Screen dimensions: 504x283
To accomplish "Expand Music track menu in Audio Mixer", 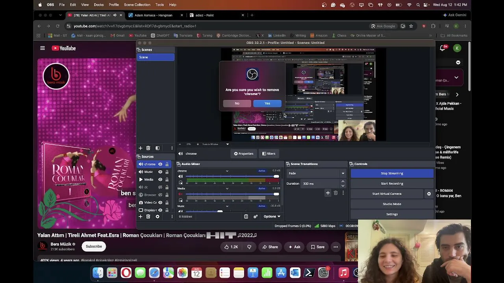I will point(227,206).
